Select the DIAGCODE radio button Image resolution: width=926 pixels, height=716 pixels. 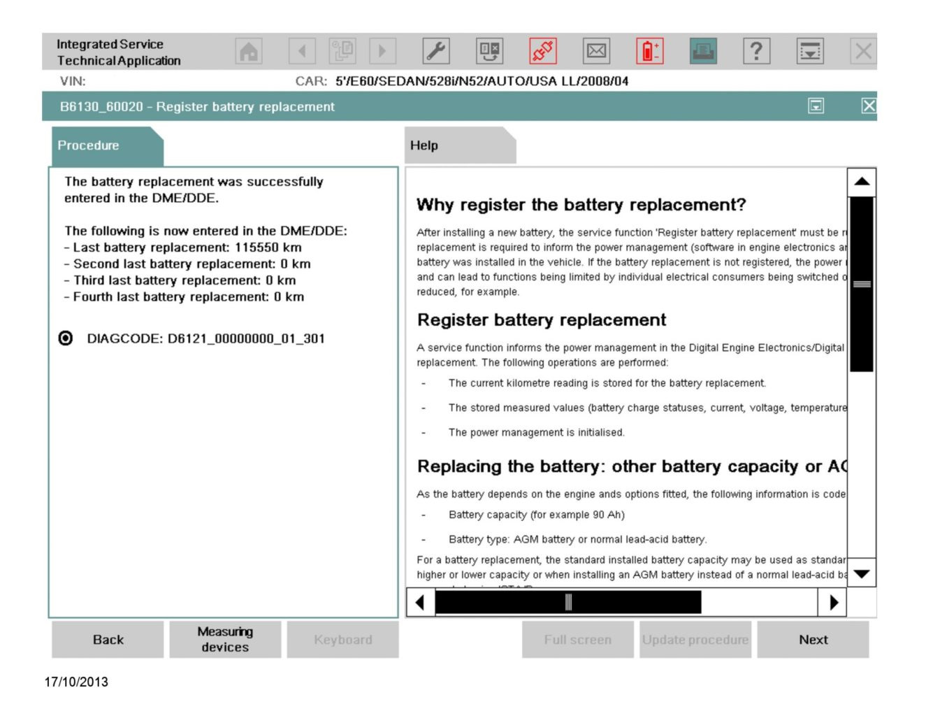(x=66, y=338)
